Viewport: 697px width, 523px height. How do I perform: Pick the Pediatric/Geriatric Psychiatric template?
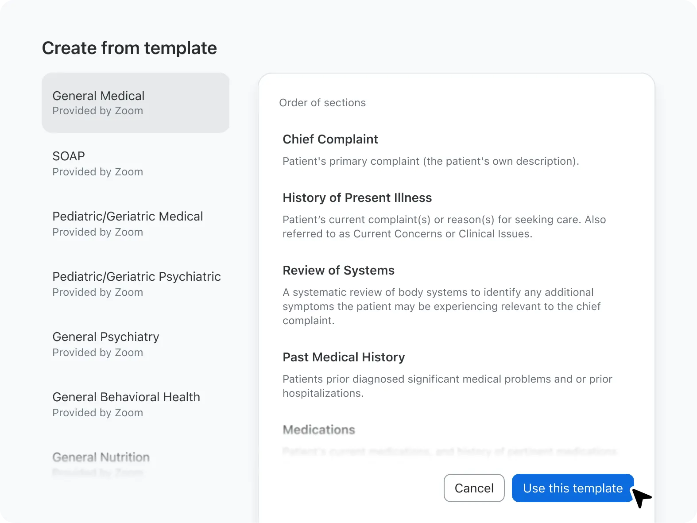pyautogui.click(x=136, y=284)
